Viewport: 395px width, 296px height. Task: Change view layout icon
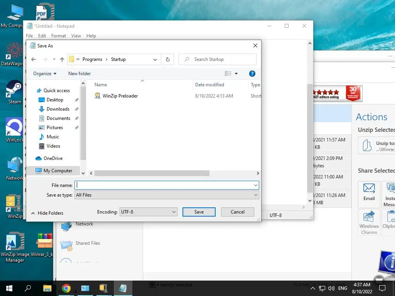(228, 74)
